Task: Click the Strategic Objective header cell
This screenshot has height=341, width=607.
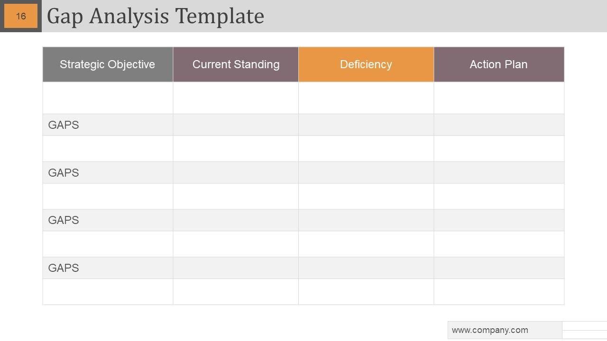Action: [108, 64]
